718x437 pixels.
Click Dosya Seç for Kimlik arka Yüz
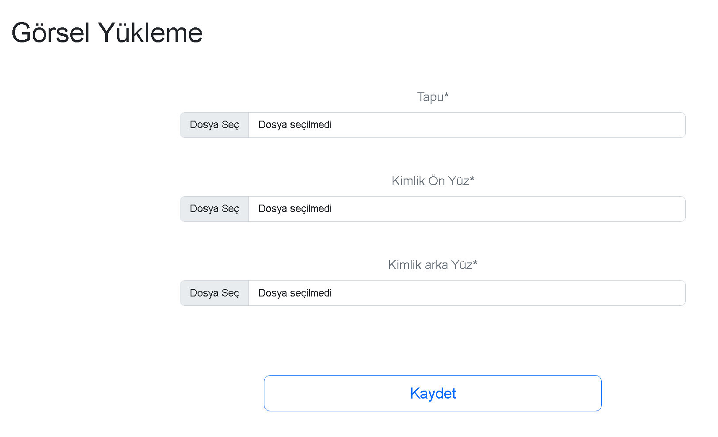(x=214, y=293)
